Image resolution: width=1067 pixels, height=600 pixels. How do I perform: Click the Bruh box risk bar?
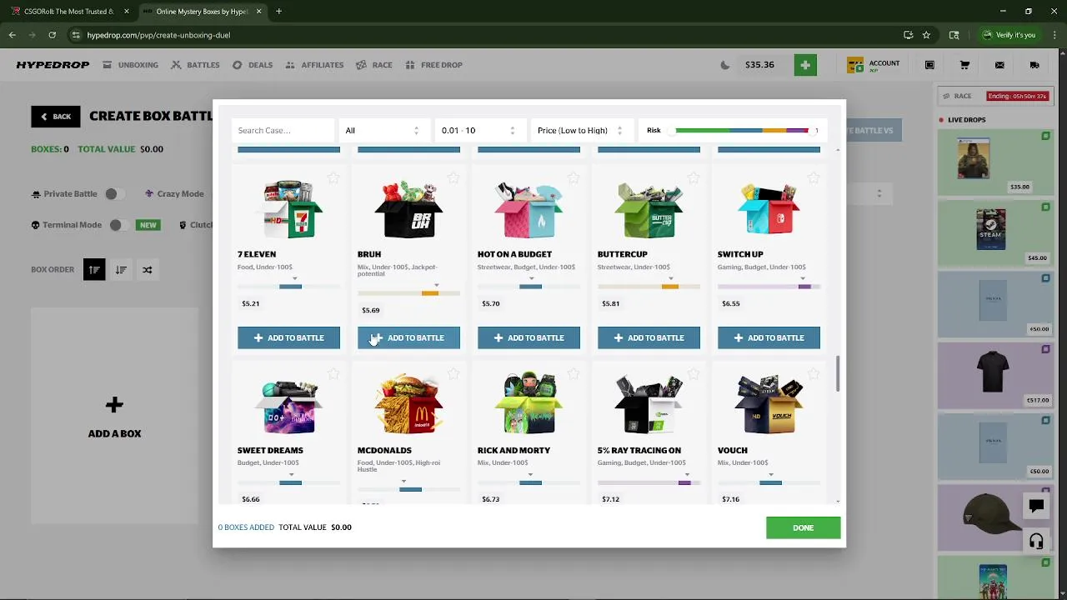[x=408, y=293]
